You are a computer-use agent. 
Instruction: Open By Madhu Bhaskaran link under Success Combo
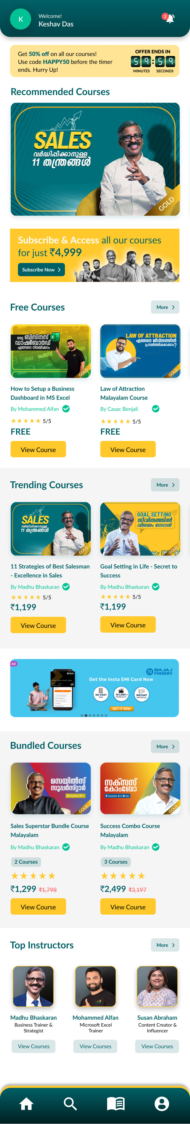pyautogui.click(x=125, y=847)
